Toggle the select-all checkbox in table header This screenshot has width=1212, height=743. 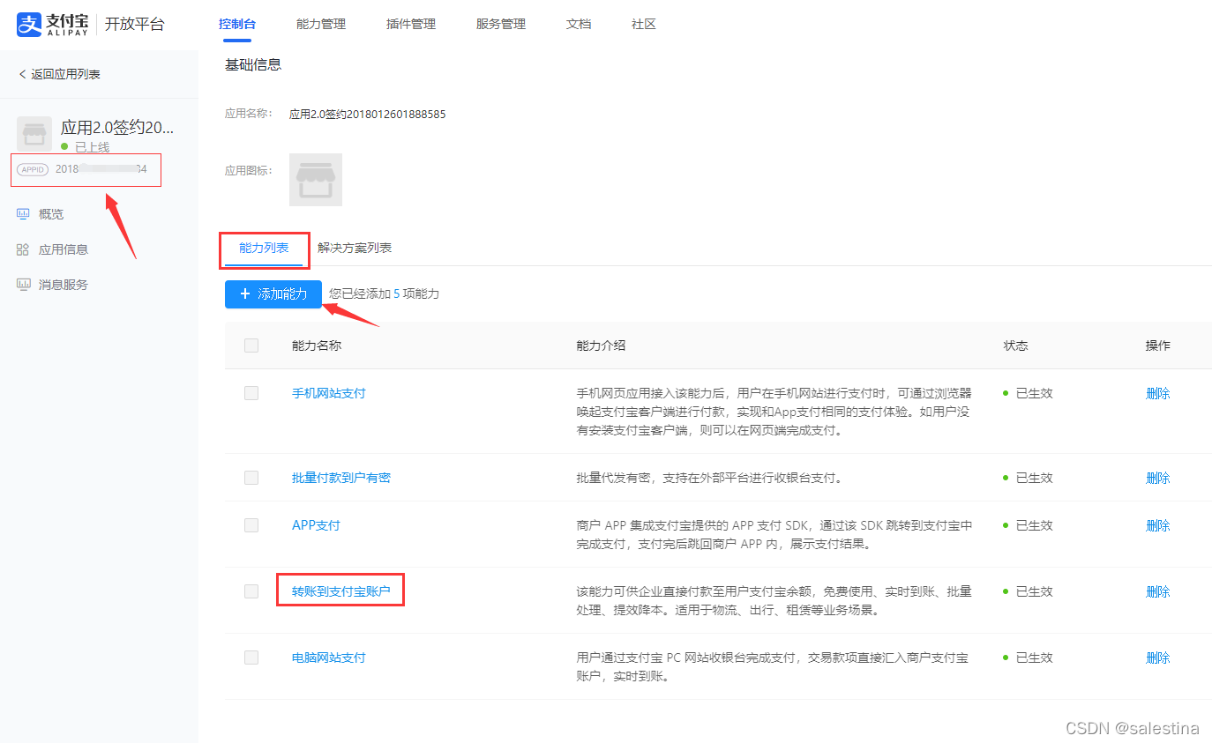pos(251,345)
